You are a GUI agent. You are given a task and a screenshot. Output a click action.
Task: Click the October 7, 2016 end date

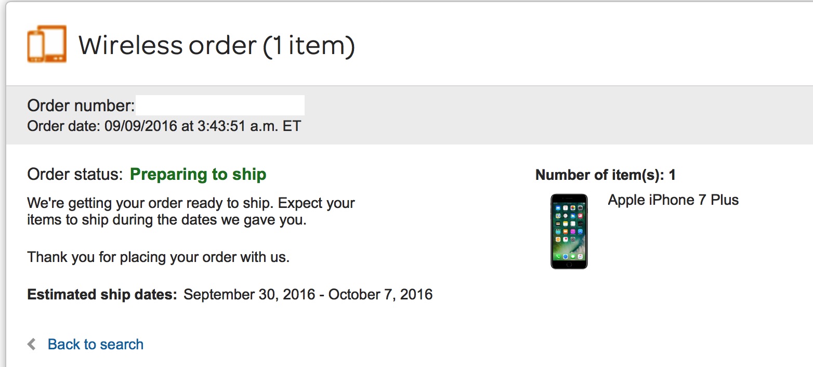pyautogui.click(x=381, y=295)
